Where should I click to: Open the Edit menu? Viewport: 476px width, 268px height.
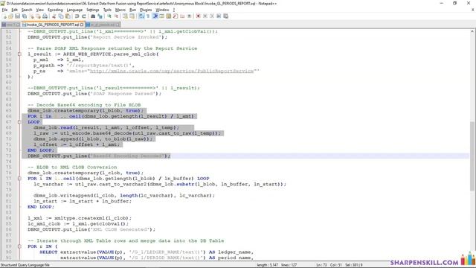coord(15,10)
